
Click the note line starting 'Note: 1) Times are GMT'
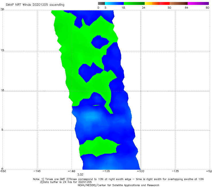click(118, 179)
